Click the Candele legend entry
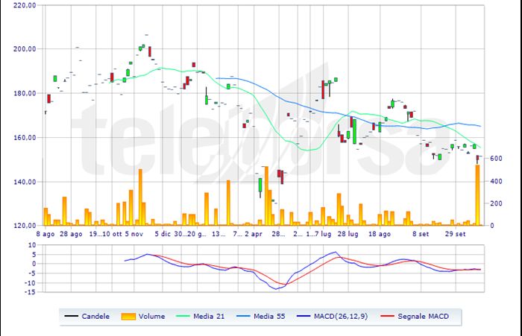The image size is (522, 336). (x=95, y=316)
